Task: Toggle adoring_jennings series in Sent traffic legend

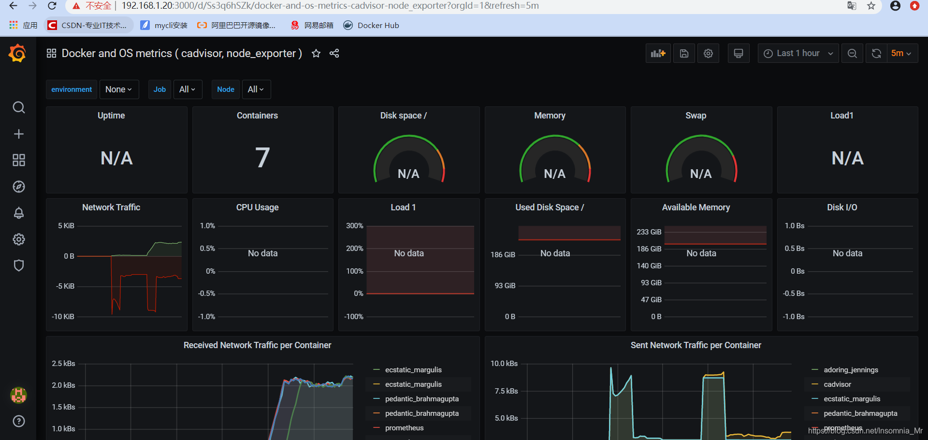Action: pos(851,370)
